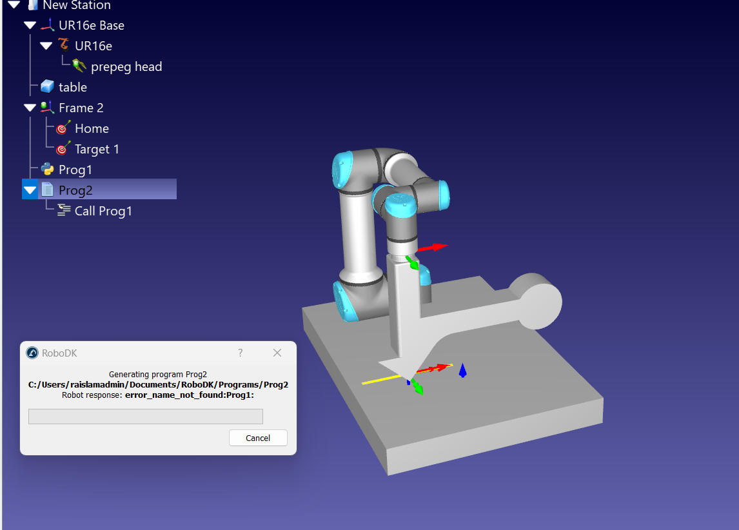Screen dimensions: 739x530
Task: Click the table object cube icon
Action: click(x=47, y=86)
